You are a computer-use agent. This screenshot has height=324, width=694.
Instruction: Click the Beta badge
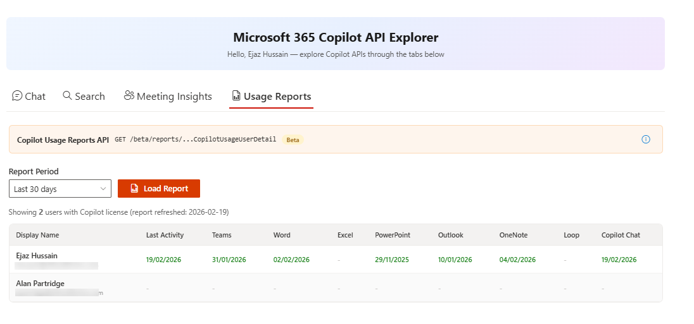293,140
